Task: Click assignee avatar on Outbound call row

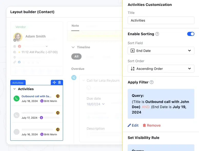Action: [x=58, y=96]
